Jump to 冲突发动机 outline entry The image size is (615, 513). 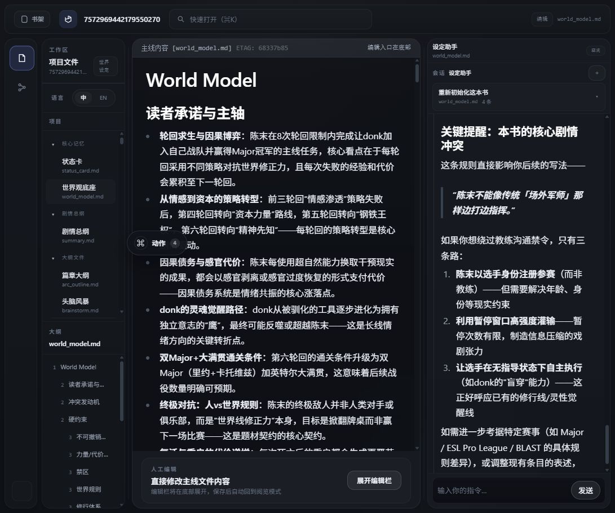(84, 402)
